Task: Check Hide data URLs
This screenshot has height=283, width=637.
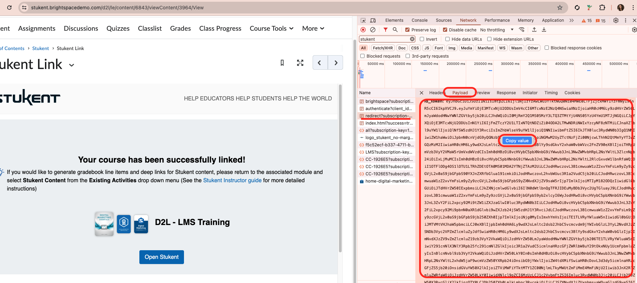Action: 447,39
